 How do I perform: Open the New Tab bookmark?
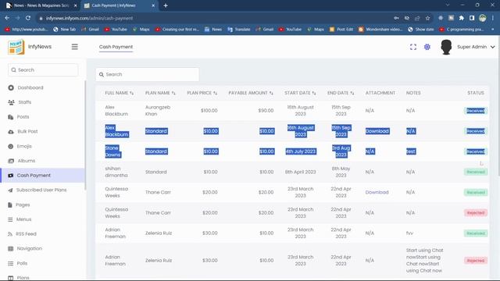(64, 30)
